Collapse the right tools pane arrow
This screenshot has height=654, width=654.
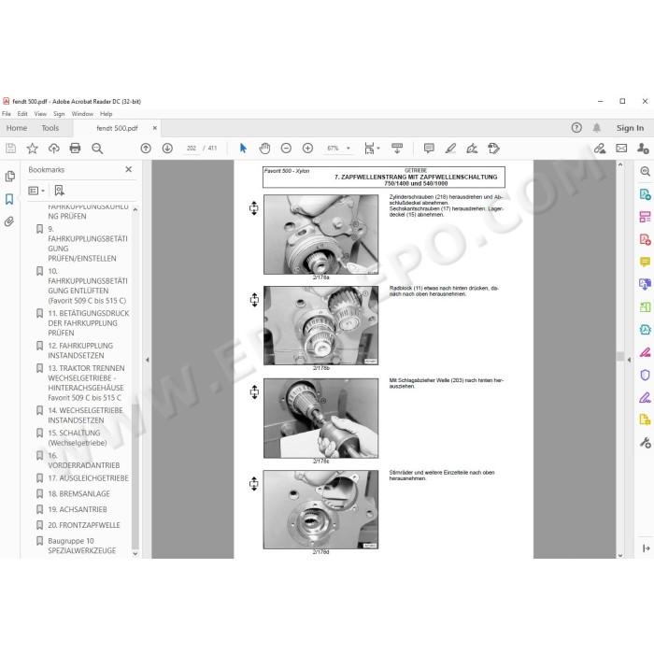tap(630, 360)
